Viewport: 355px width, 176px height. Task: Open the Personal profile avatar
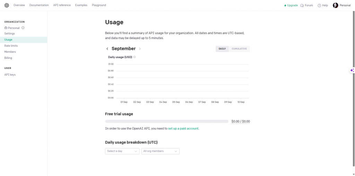point(335,5)
